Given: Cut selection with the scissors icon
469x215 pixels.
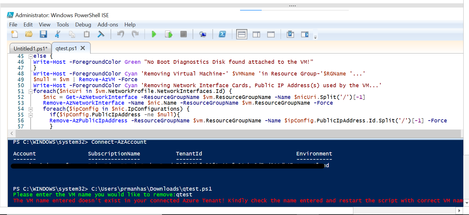Looking at the screenshot, I should (58, 34).
